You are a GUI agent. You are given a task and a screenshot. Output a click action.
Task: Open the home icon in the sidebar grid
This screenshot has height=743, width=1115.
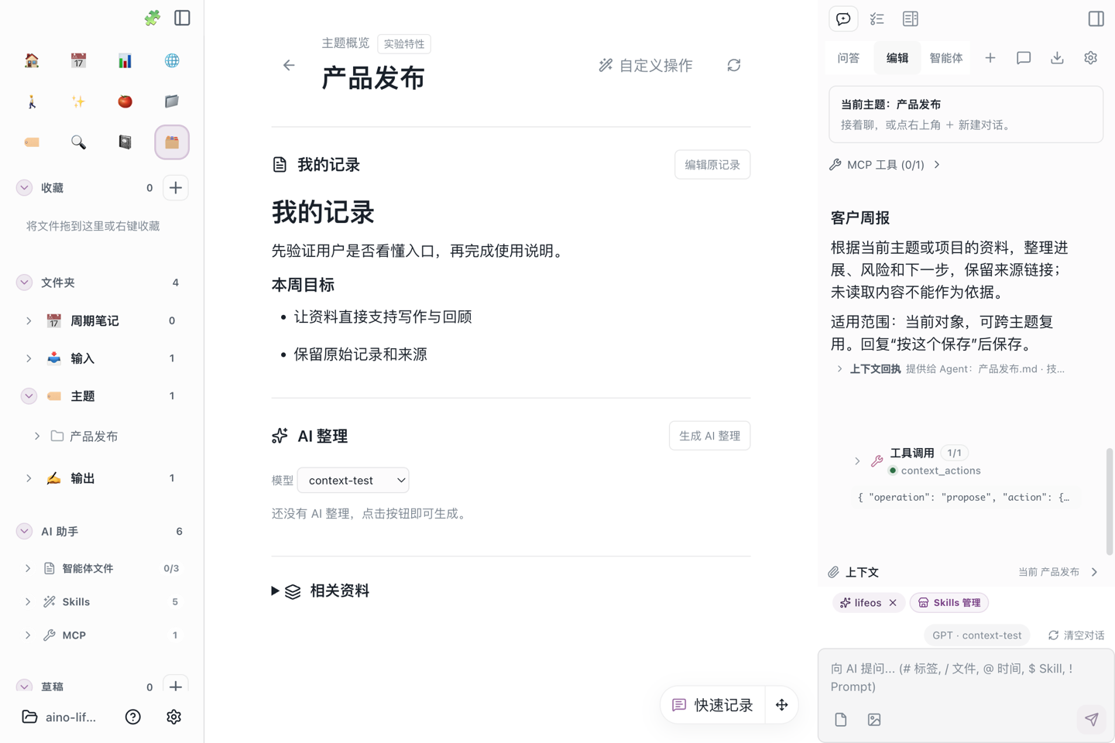tap(32, 60)
